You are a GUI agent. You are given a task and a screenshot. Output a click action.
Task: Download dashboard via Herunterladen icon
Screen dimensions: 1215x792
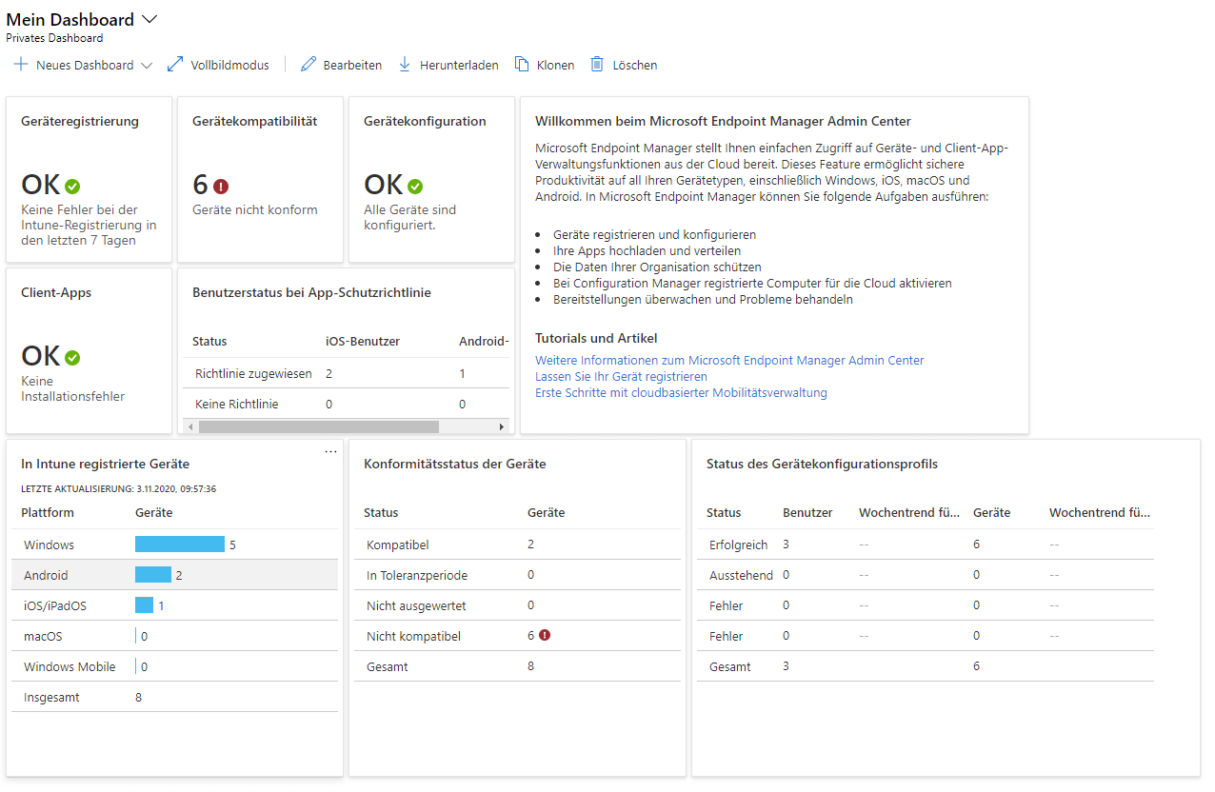coord(405,65)
